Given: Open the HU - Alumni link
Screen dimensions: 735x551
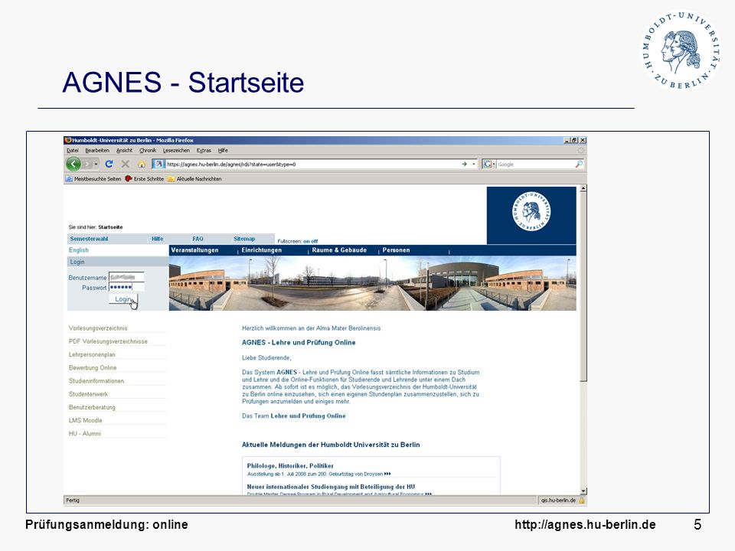Looking at the screenshot, I should (x=85, y=433).
